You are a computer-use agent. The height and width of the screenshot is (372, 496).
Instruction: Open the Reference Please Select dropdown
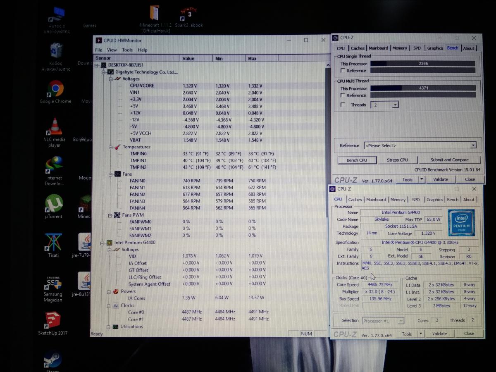[473, 145]
